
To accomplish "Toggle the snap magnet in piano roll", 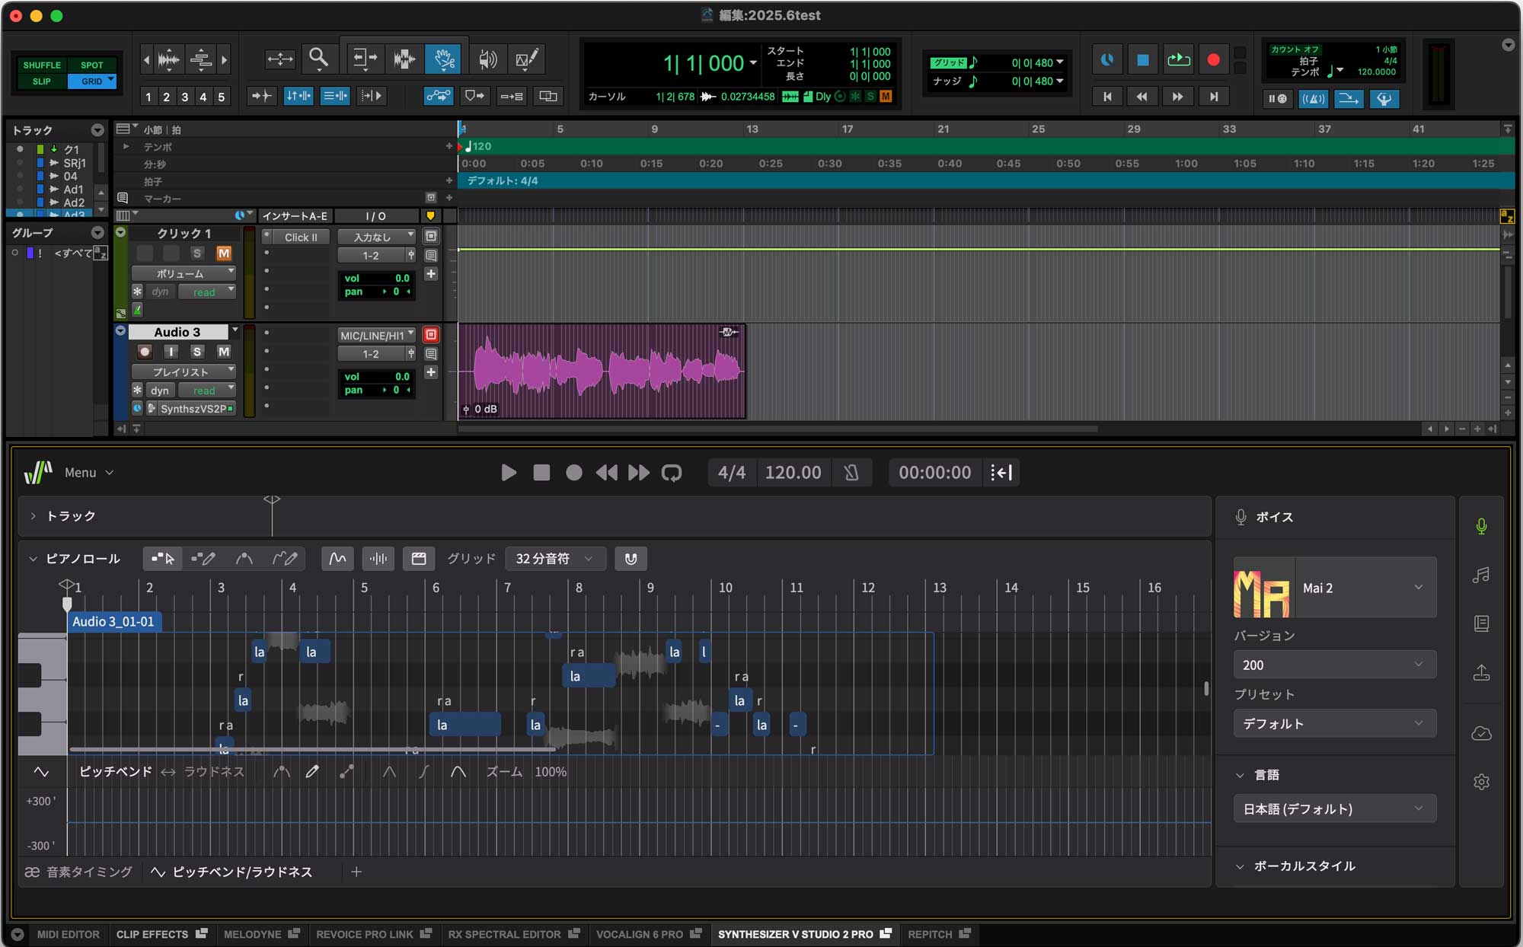I will 631,559.
